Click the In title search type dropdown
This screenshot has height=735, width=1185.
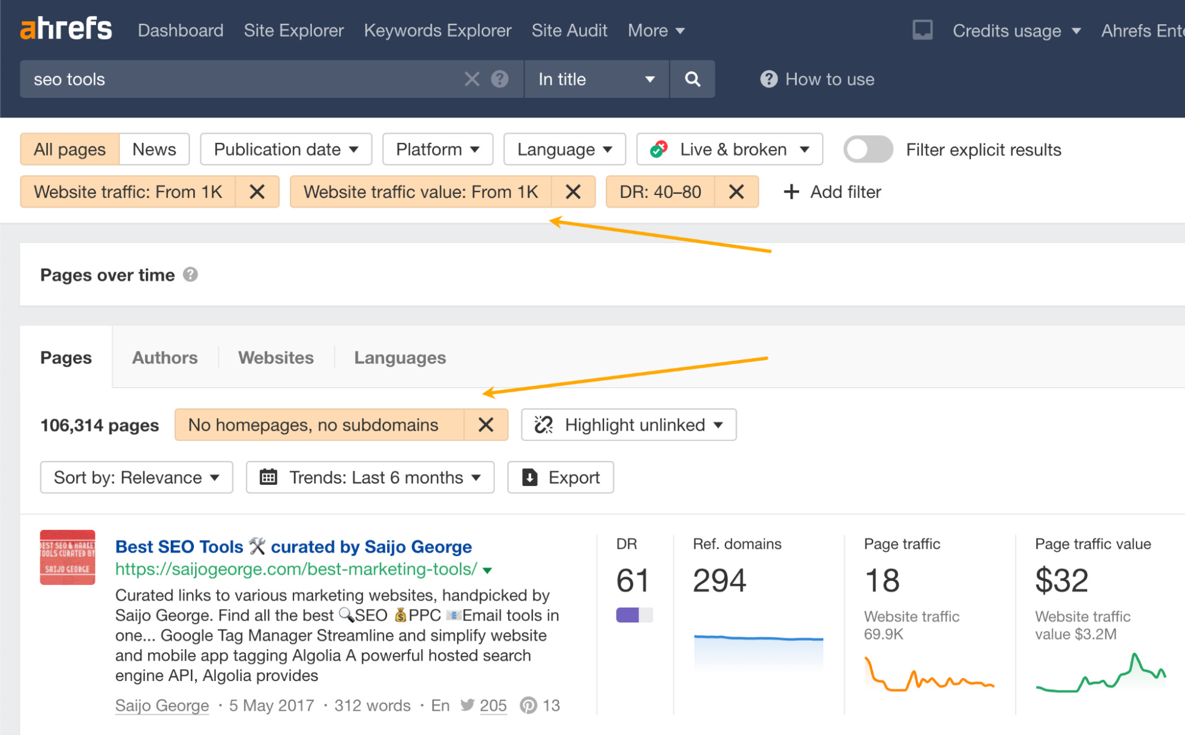coord(593,79)
